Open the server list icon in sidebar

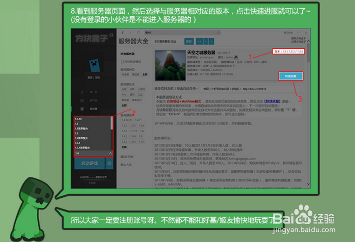pos(82,109)
